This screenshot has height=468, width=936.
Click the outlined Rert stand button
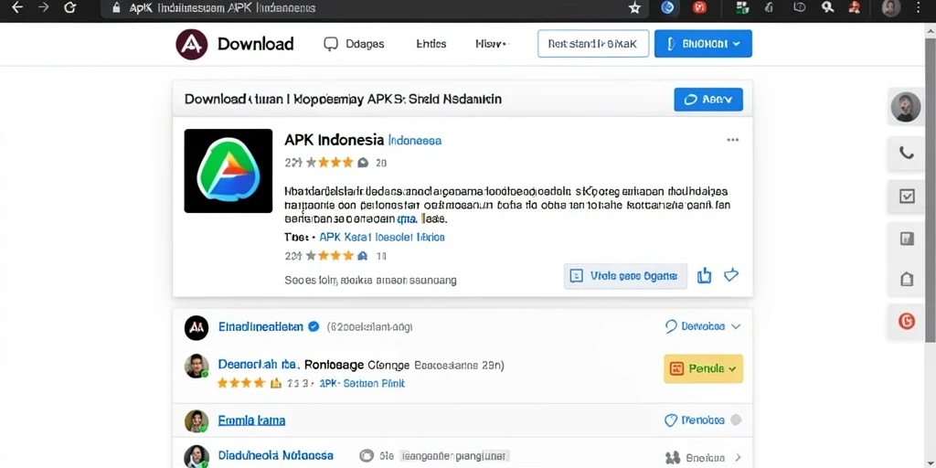point(593,44)
